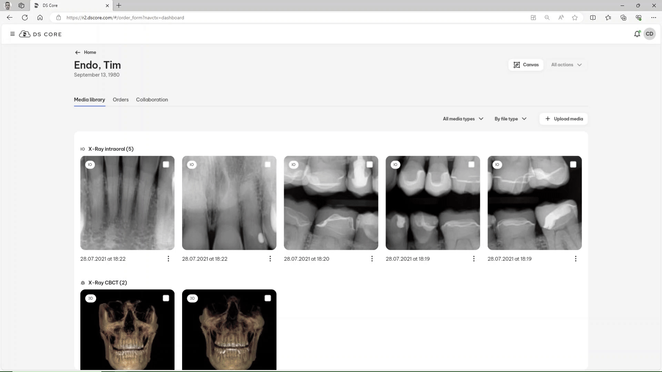This screenshot has height=372, width=662.
Task: Click the Upload media button
Action: pos(564,119)
